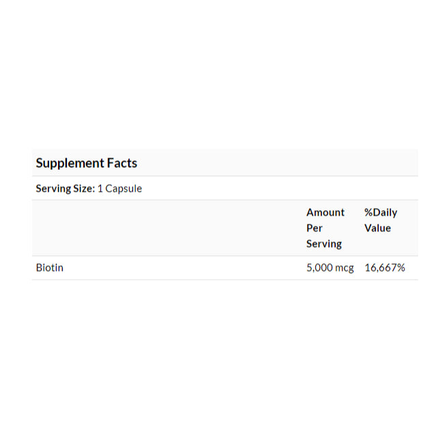Click the word %Daily in the header
Image resolution: width=421 pixels, height=421 pixels.
[381, 213]
